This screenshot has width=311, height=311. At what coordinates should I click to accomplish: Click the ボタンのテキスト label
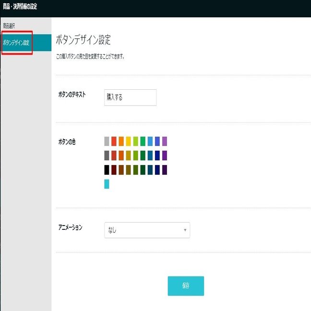(72, 95)
